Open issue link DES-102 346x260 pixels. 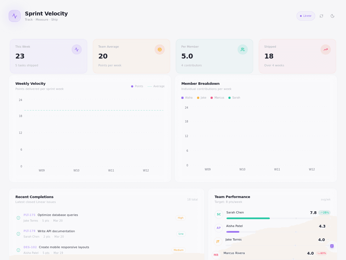(30, 247)
